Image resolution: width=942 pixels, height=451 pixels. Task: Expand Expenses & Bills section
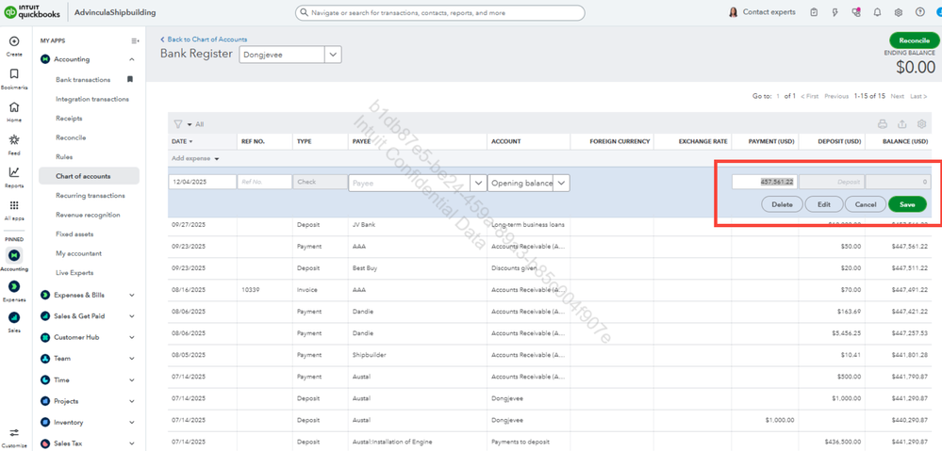pos(132,295)
